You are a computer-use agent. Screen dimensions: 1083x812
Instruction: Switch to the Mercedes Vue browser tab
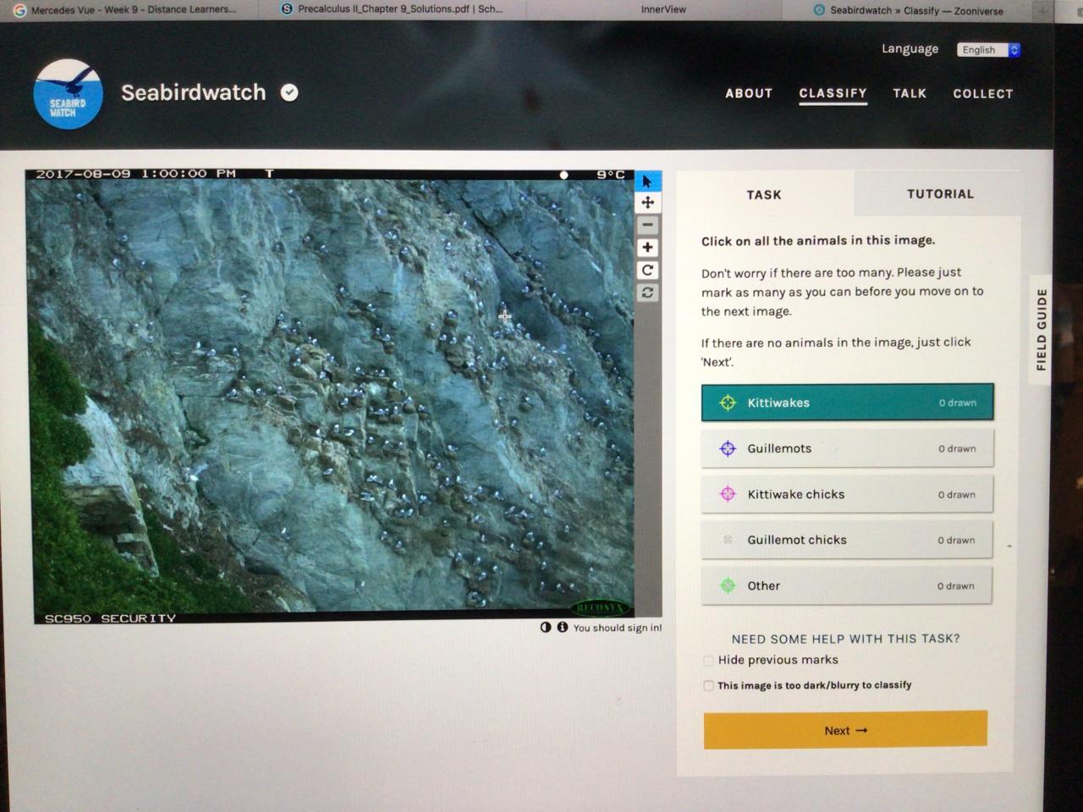(127, 10)
